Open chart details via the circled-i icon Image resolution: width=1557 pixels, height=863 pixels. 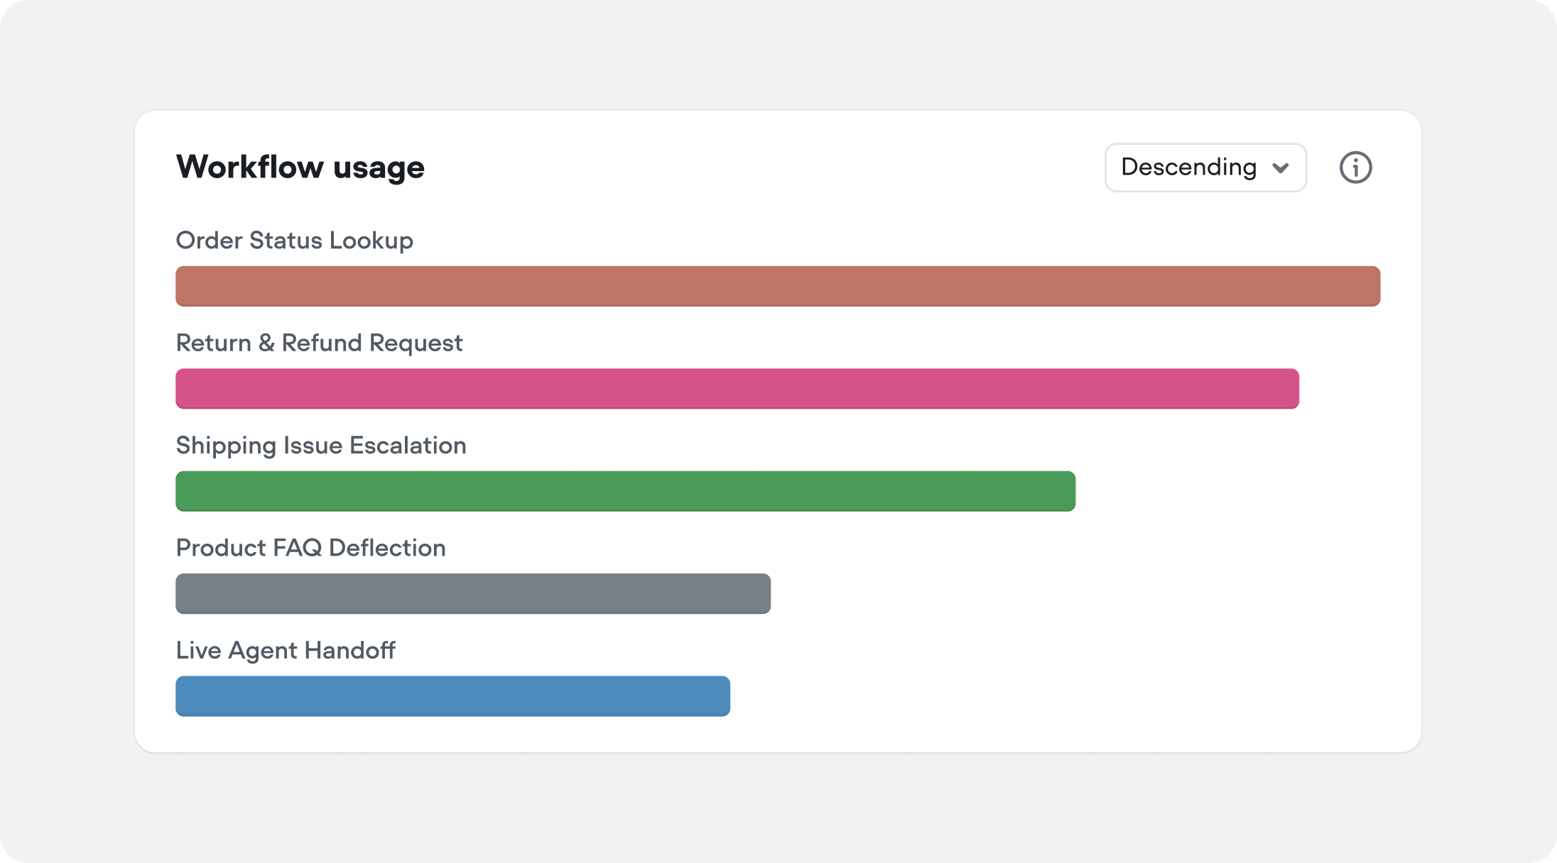click(1355, 167)
